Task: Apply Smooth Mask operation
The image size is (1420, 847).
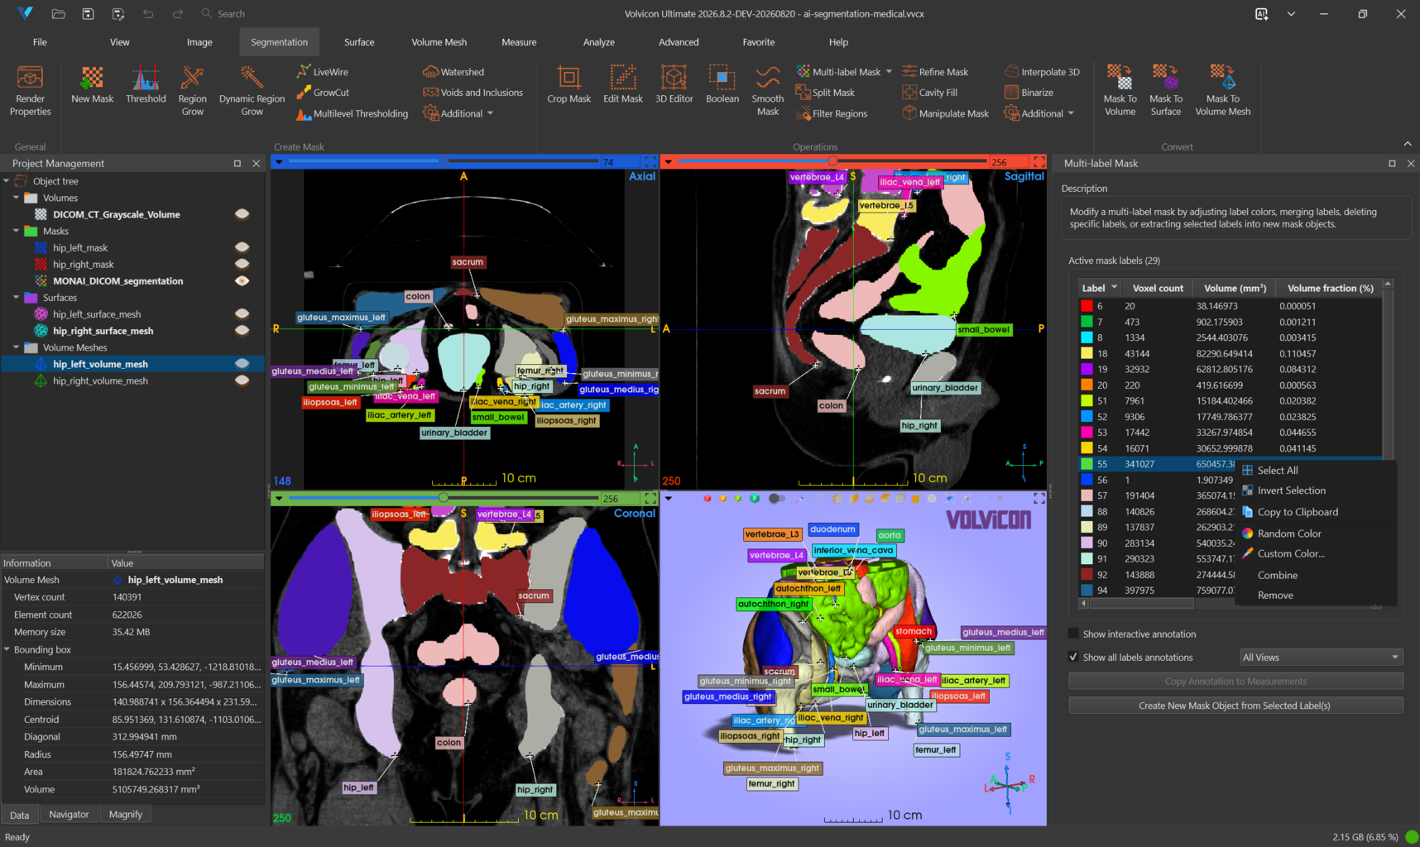Action: coord(767,90)
